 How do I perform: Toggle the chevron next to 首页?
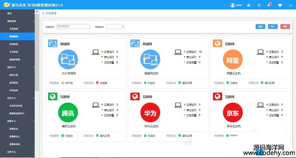[x=34, y=13]
